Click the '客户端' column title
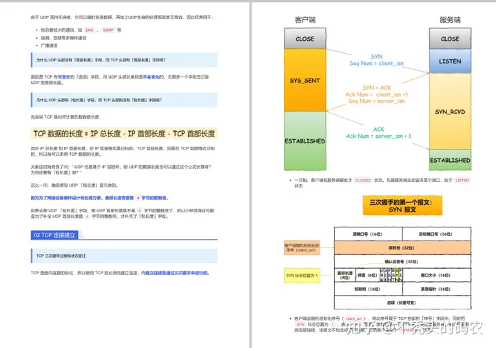This screenshot has width=496, height=348. (305, 20)
